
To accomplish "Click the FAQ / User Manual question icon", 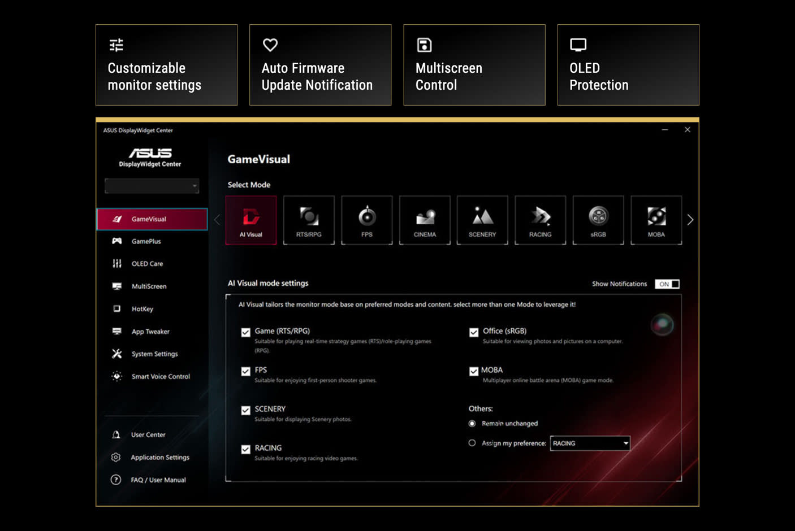I will pyautogui.click(x=116, y=480).
